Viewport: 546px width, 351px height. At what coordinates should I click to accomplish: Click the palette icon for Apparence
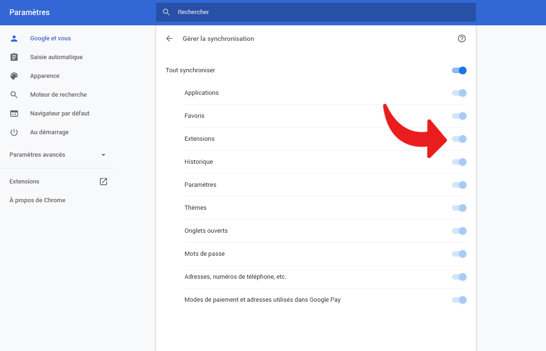pos(14,76)
